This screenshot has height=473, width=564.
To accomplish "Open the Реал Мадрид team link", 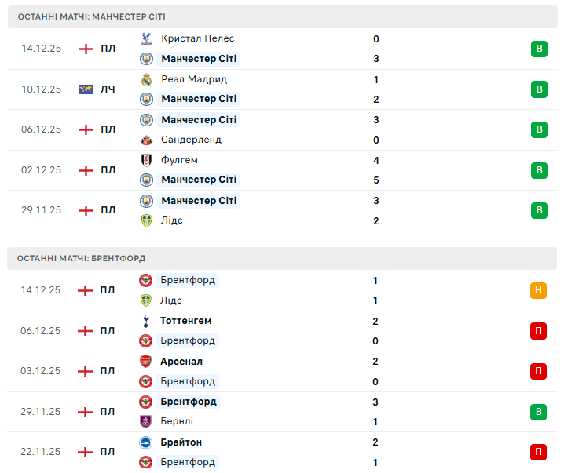I will click(193, 79).
